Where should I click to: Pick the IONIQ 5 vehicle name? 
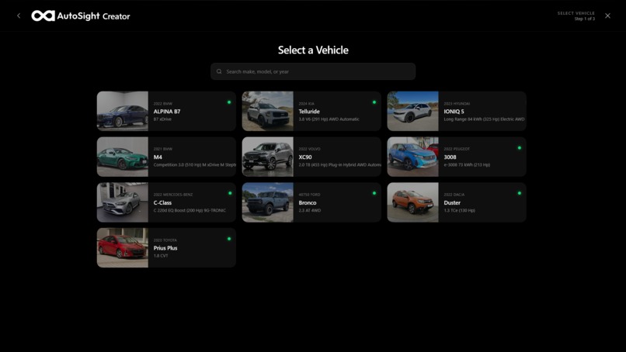coord(454,112)
